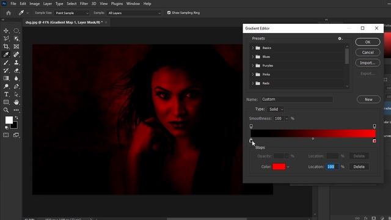Select the Frame tool
The image size is (391, 220).
16,46
